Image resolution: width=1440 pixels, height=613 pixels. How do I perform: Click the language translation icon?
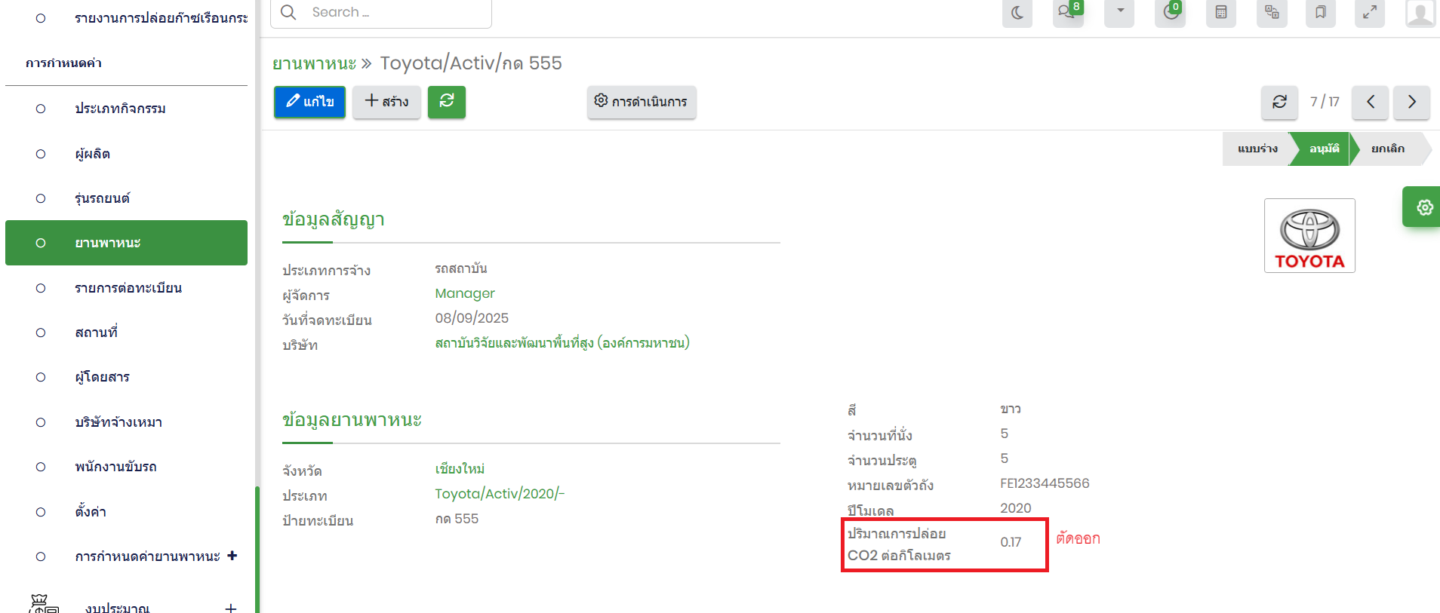(1272, 13)
